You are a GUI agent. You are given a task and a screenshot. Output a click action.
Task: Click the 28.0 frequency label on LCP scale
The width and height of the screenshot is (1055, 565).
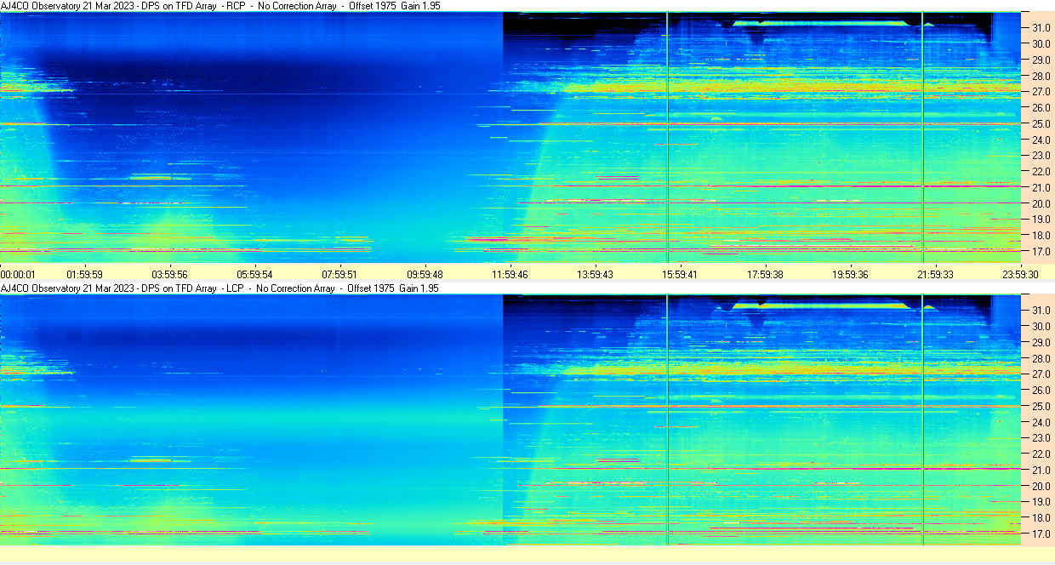coord(1041,358)
